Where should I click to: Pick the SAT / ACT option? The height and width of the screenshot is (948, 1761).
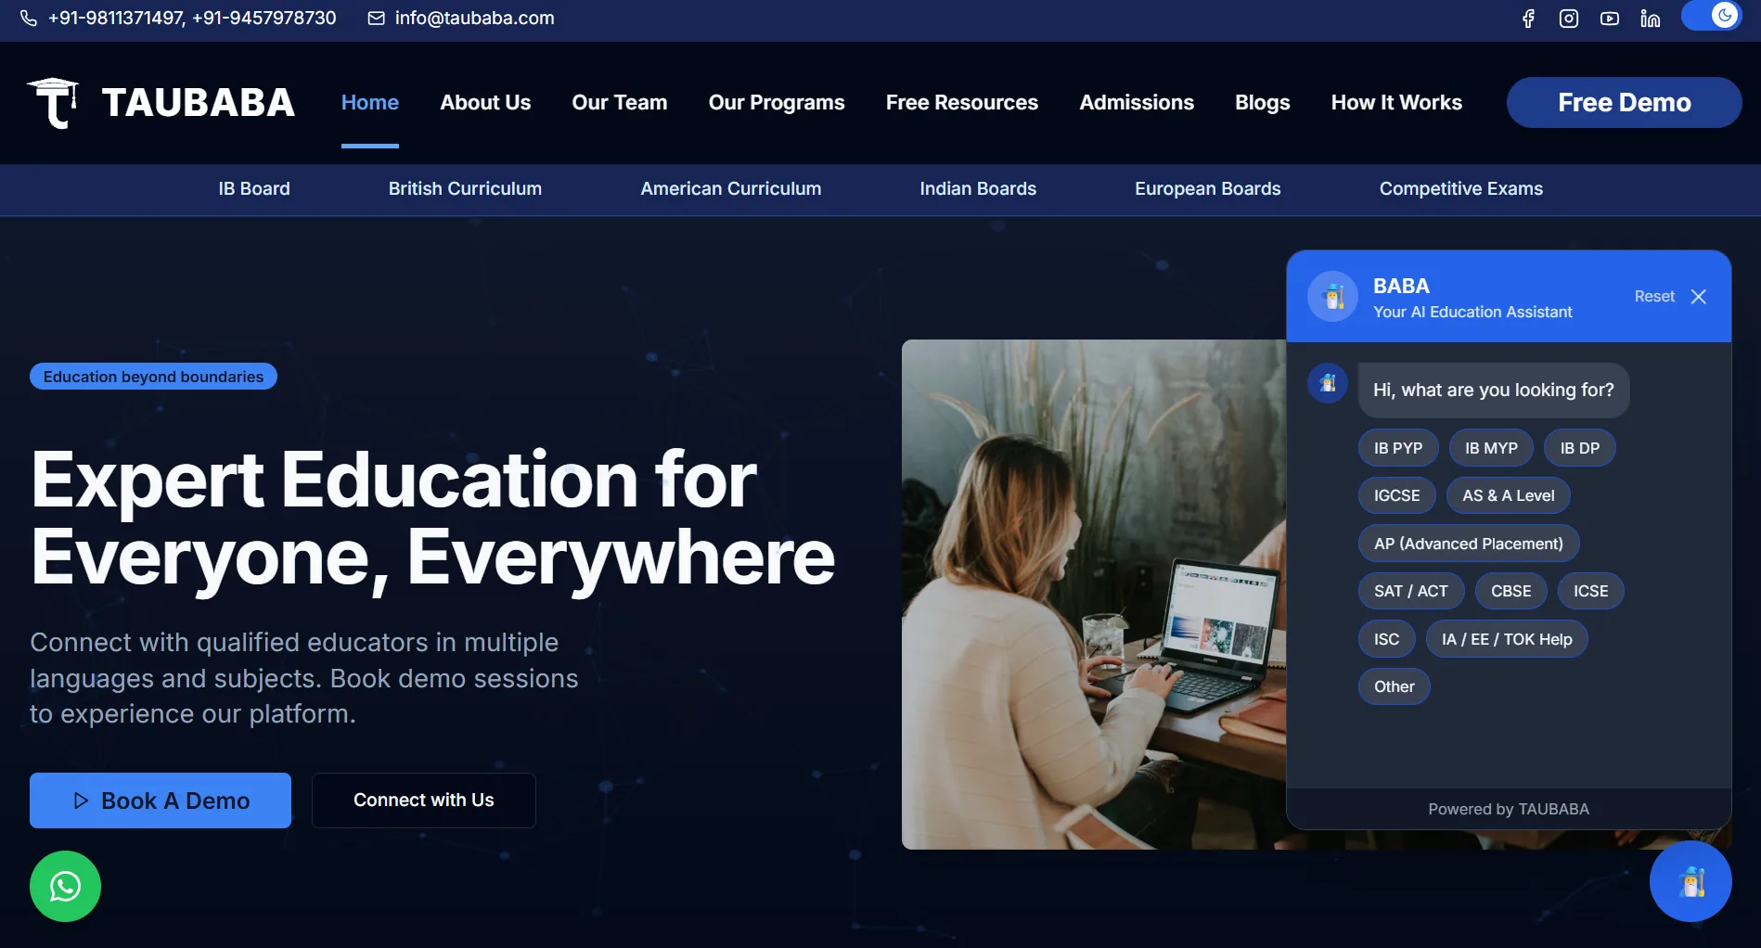[x=1411, y=591]
